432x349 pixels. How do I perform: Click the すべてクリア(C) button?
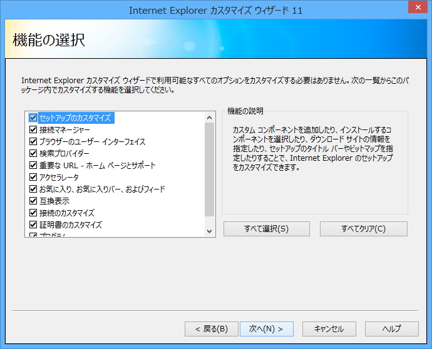363,229
